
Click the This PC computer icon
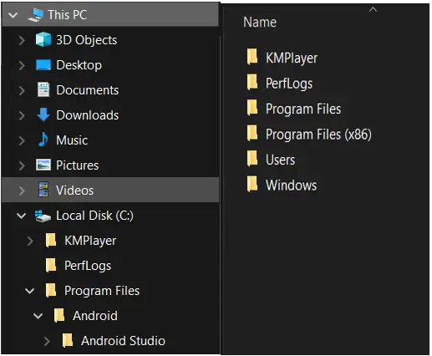point(36,14)
